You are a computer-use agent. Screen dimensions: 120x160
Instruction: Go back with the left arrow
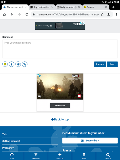[12, 14]
